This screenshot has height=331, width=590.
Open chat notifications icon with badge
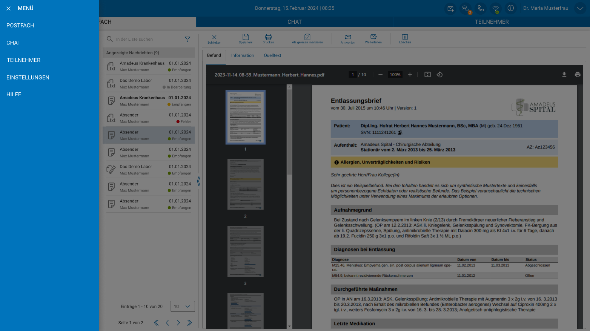466,8
